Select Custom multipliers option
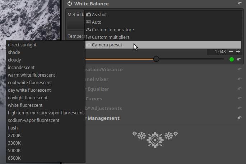The image size is (246, 164). click(x=110, y=37)
